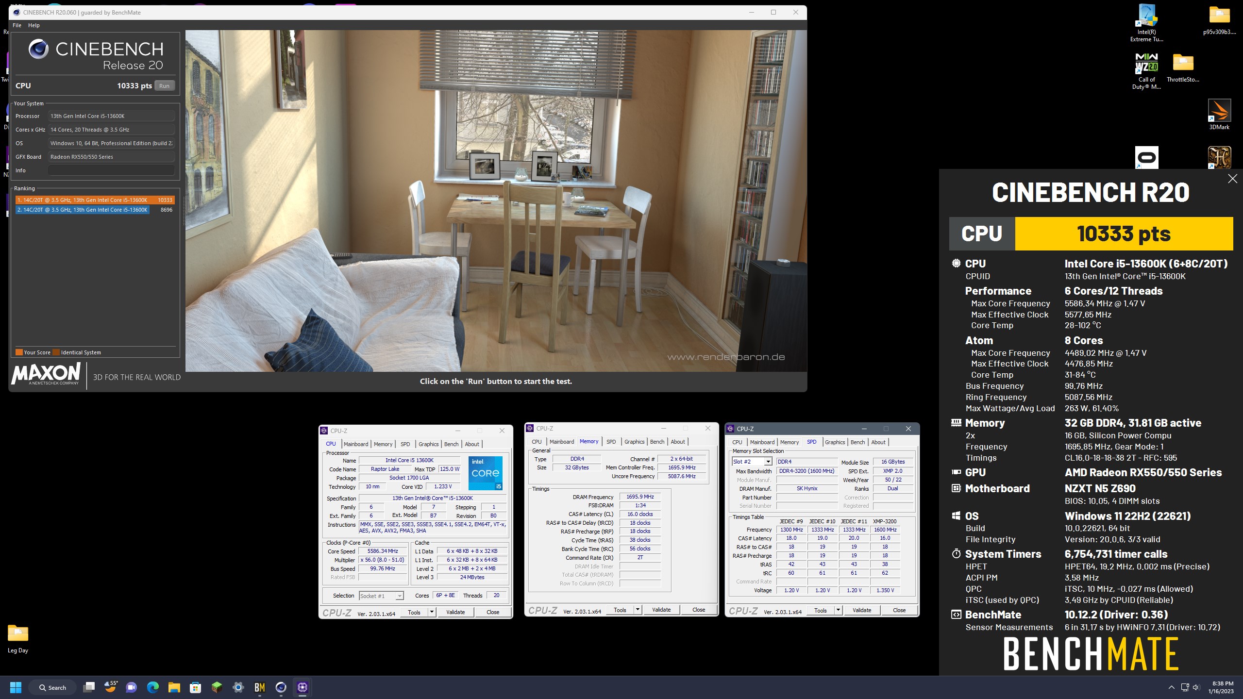Launch the Oculus desktop shortcut
Viewport: 1243px width, 699px height.
pos(1146,158)
